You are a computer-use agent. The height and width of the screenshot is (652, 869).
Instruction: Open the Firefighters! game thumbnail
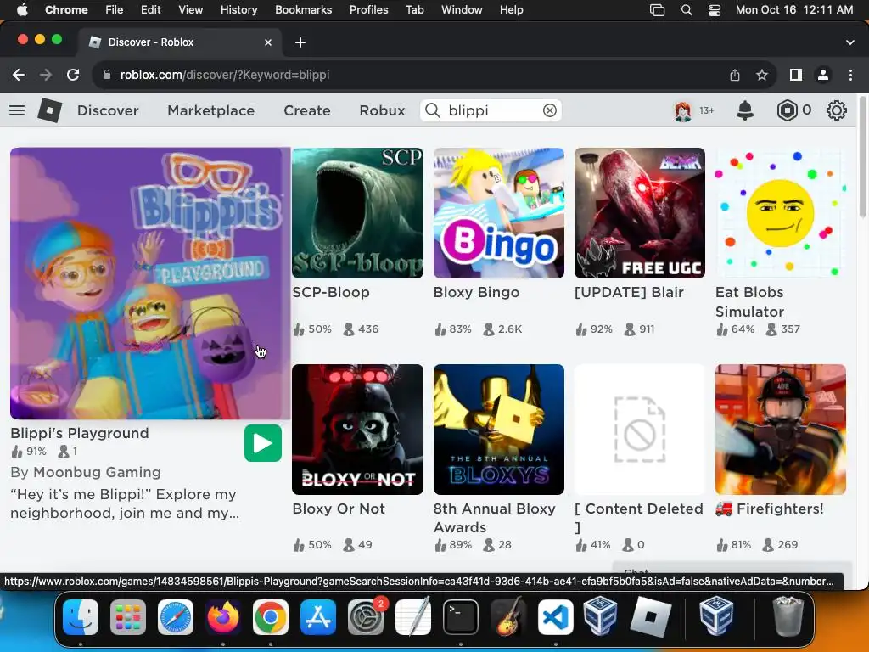click(781, 430)
